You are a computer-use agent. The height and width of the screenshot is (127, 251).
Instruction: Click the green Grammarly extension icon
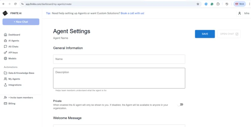[212, 4]
